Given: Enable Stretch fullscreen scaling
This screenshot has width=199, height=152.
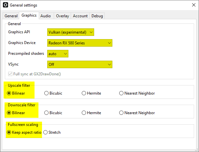Looking at the screenshot, I should 46,132.
